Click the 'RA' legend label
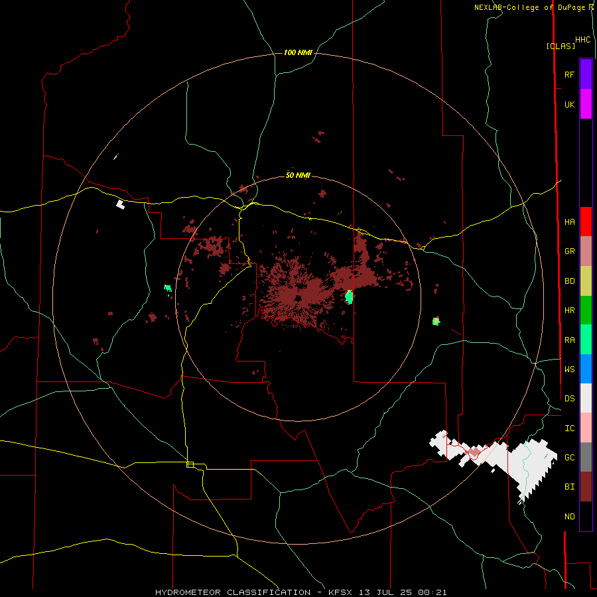This screenshot has height=597, width=597. tap(569, 340)
